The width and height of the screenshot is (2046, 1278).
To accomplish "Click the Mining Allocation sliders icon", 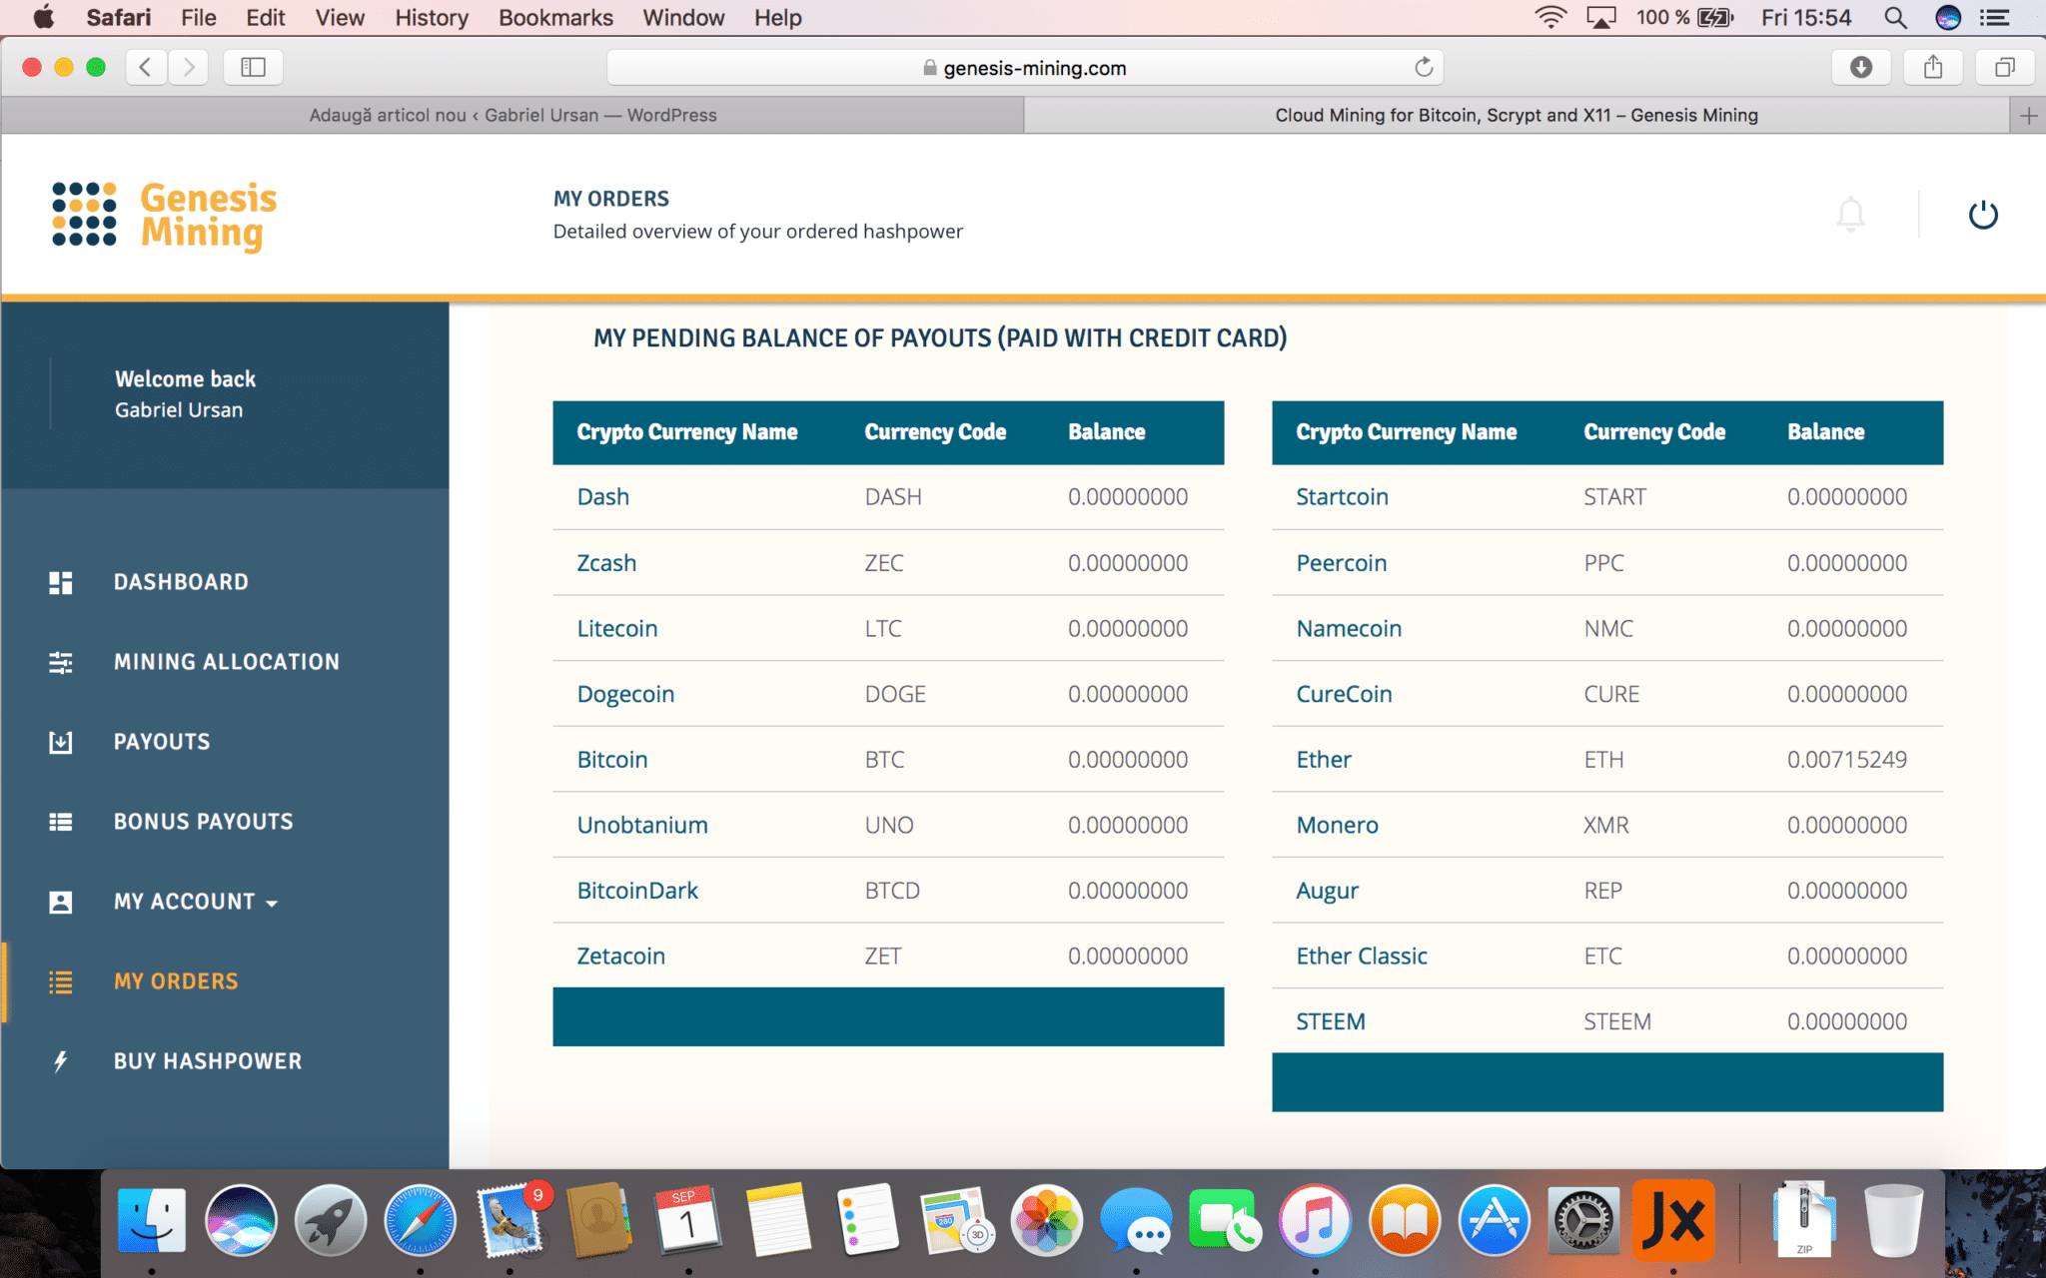I will pos(61,662).
